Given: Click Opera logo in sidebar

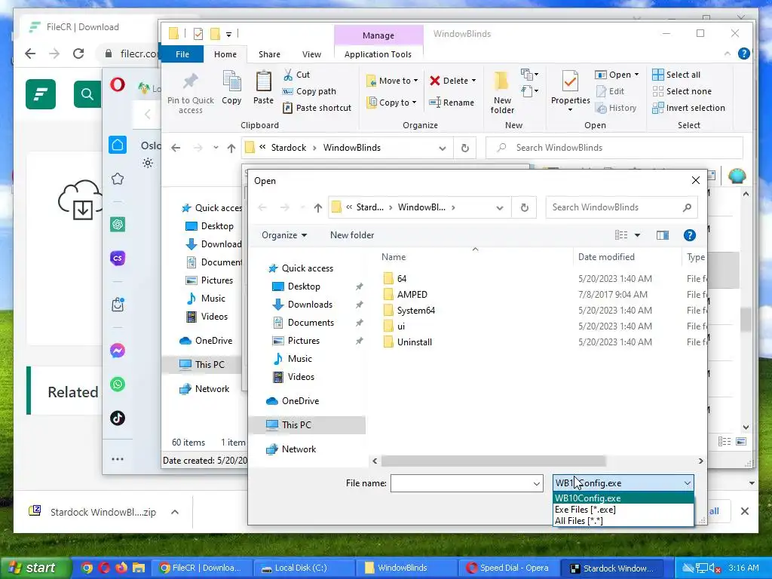Looking at the screenshot, I should coord(117,84).
